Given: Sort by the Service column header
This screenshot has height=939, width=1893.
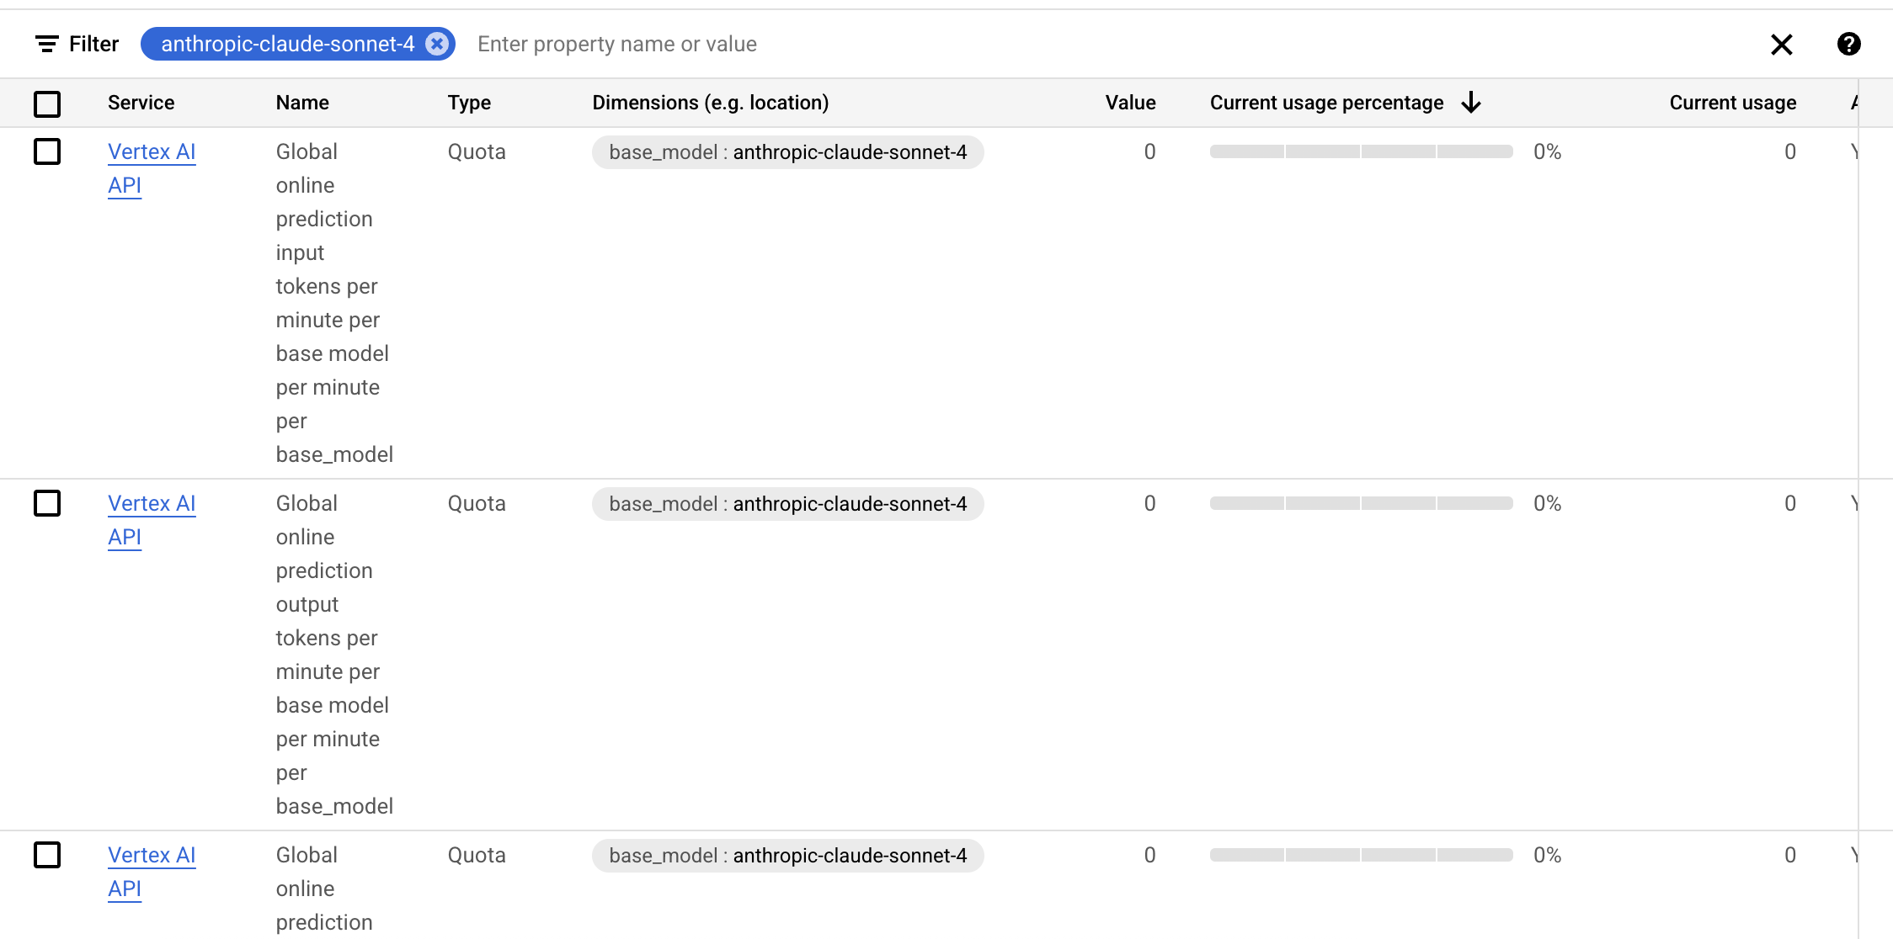Looking at the screenshot, I should pos(141,103).
